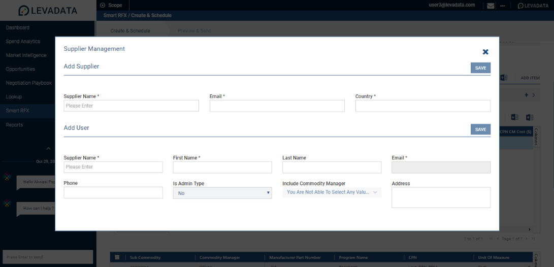Switch to Preview & Send step
554x267 pixels.
click(x=194, y=31)
